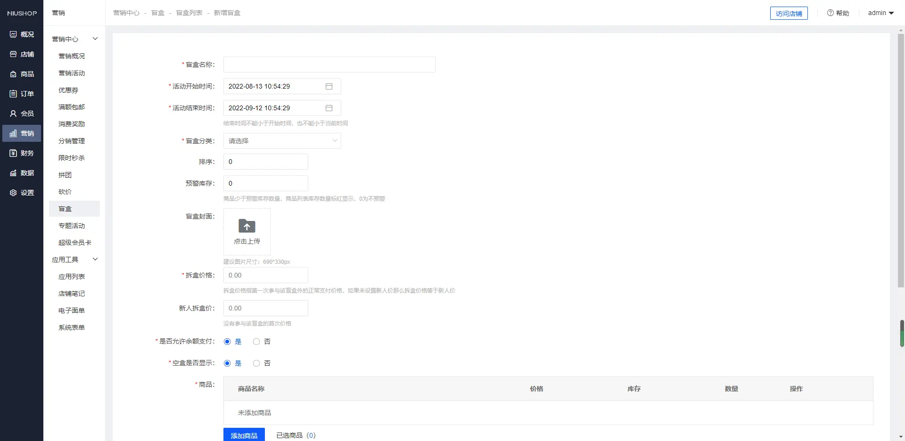The height and width of the screenshot is (441, 905).
Task: Open the 订单 orders list icon
Action: [x=13, y=94]
